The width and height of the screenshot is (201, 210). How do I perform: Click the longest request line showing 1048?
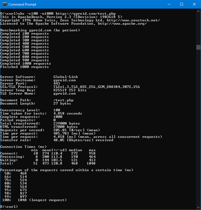pyautogui.click(x=42, y=200)
